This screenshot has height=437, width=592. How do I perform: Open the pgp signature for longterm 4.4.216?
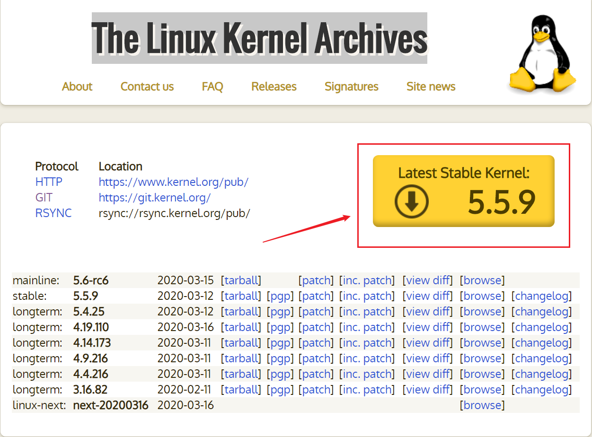[x=281, y=374]
